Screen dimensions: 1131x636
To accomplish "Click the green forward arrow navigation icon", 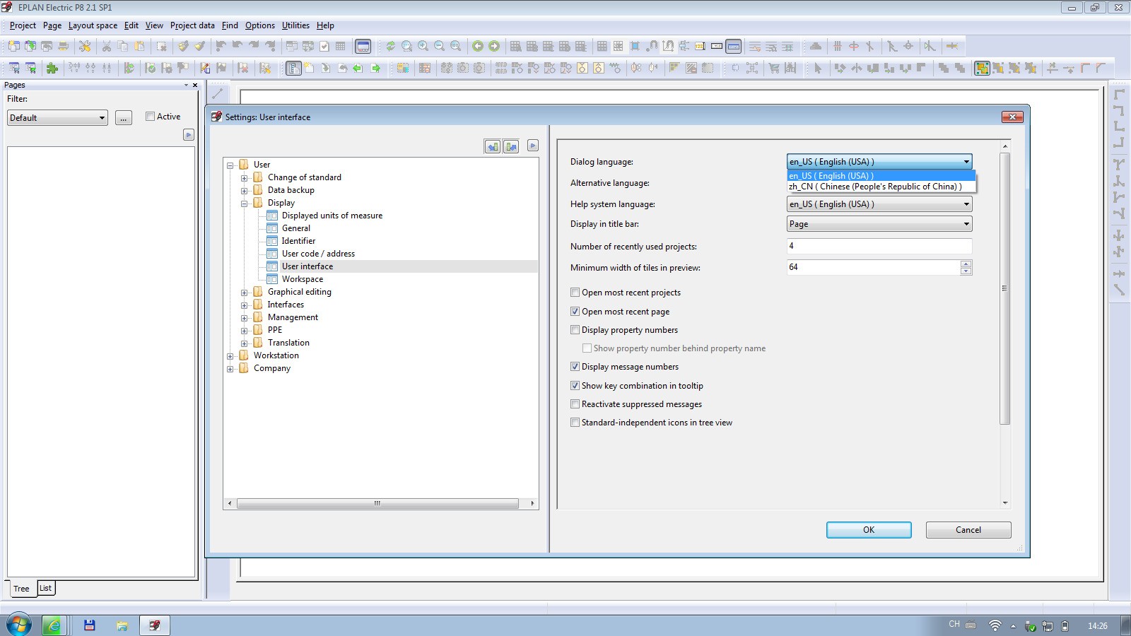I will click(494, 47).
